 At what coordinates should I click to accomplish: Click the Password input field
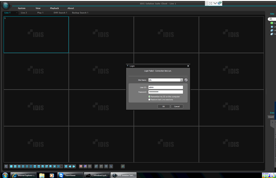[x=166, y=92]
